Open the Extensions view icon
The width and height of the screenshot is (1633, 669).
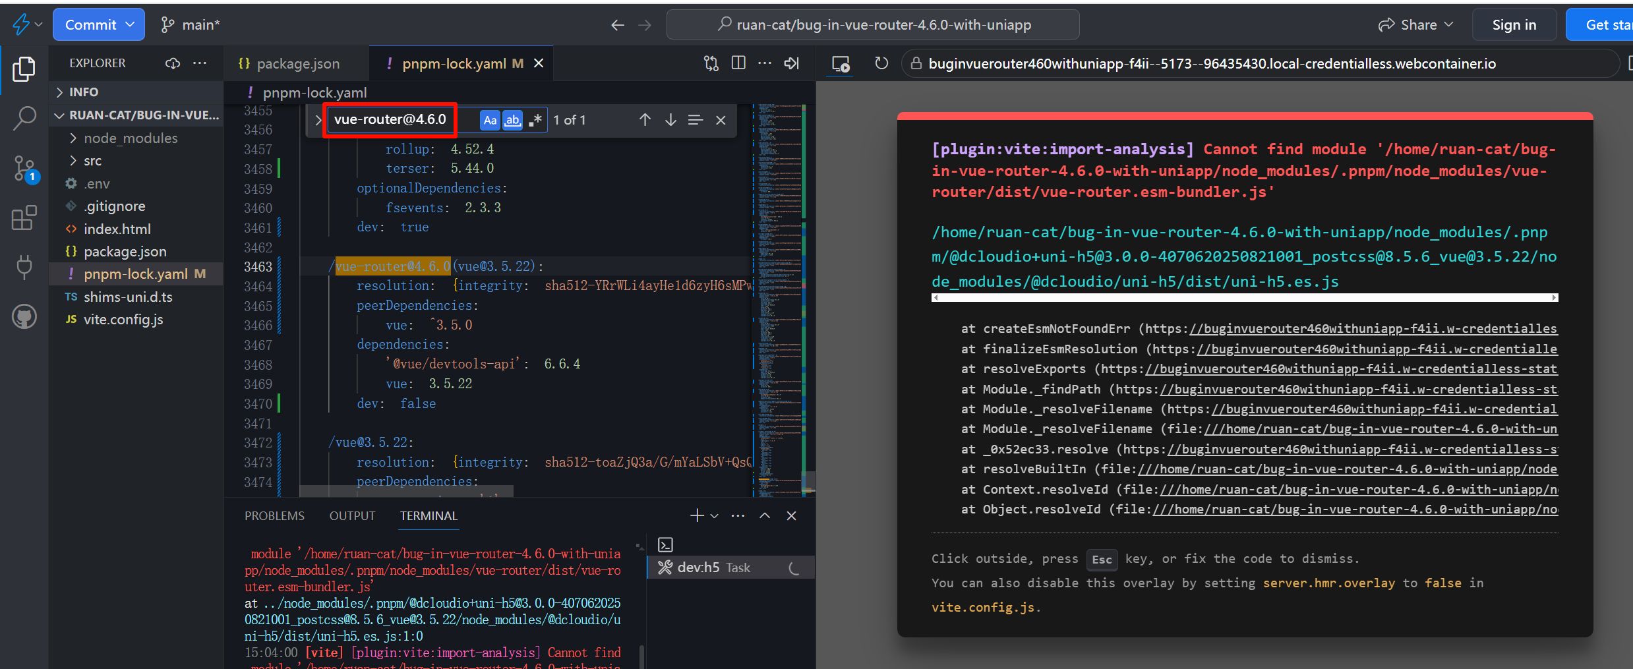coord(24,218)
